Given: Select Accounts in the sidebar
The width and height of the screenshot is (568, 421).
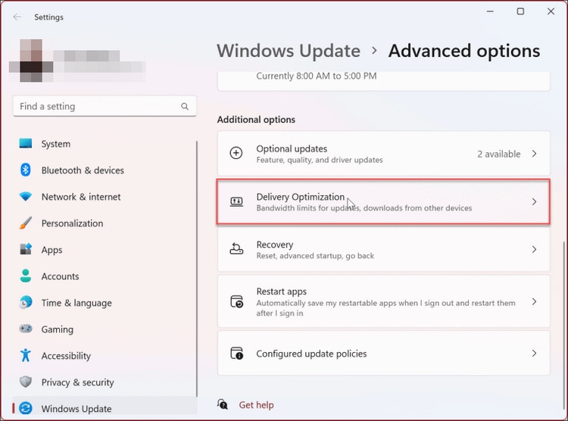Looking at the screenshot, I should 105,276.
